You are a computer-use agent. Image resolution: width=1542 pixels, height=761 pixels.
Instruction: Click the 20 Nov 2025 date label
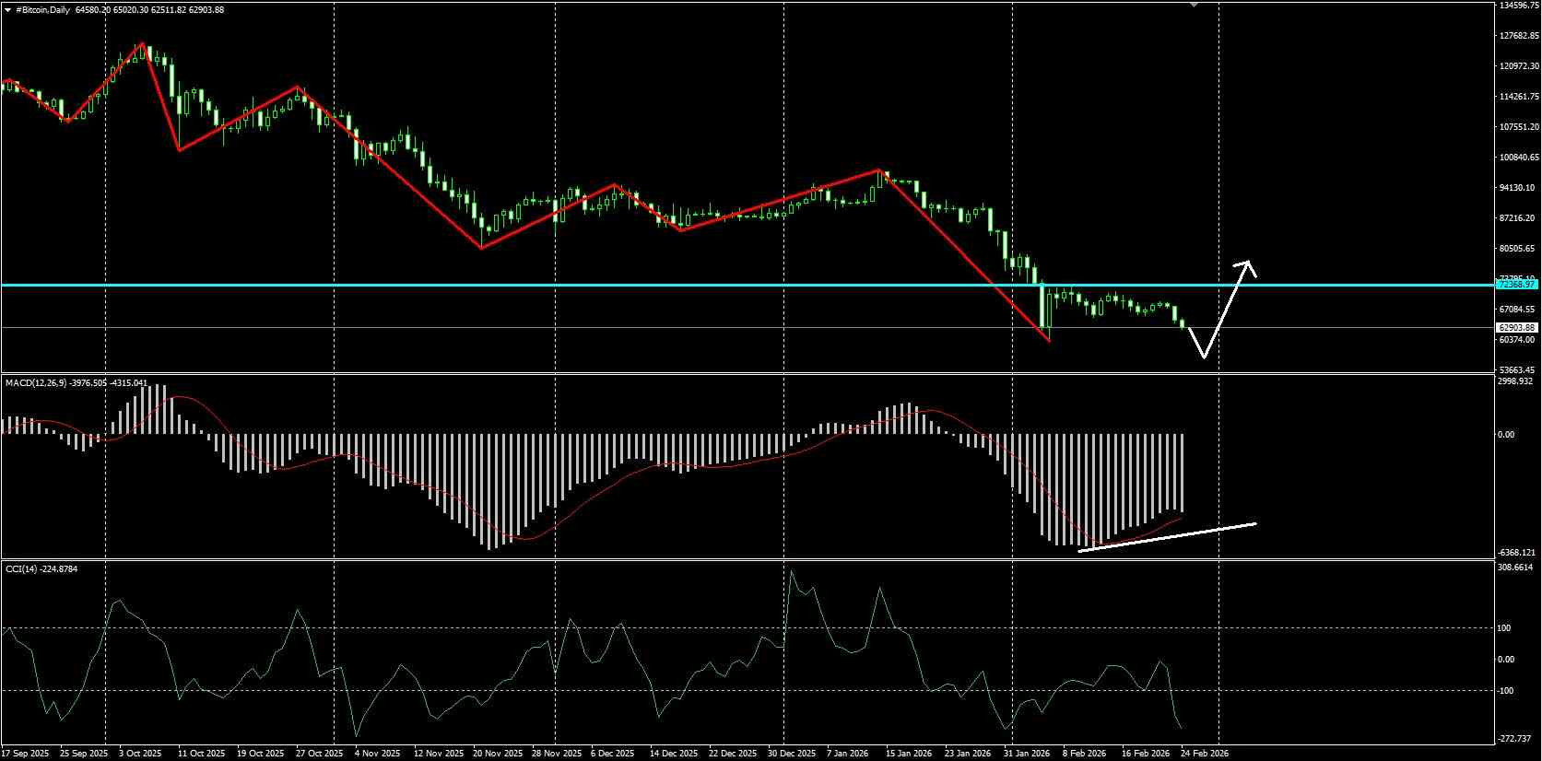(x=499, y=754)
